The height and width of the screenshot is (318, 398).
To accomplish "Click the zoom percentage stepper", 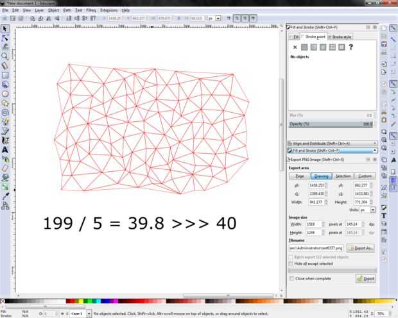I will click(390, 314).
